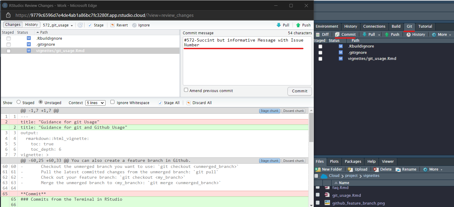Enable Amend previous commit checkbox
Viewport: 454px width, 207px height.
186,90
